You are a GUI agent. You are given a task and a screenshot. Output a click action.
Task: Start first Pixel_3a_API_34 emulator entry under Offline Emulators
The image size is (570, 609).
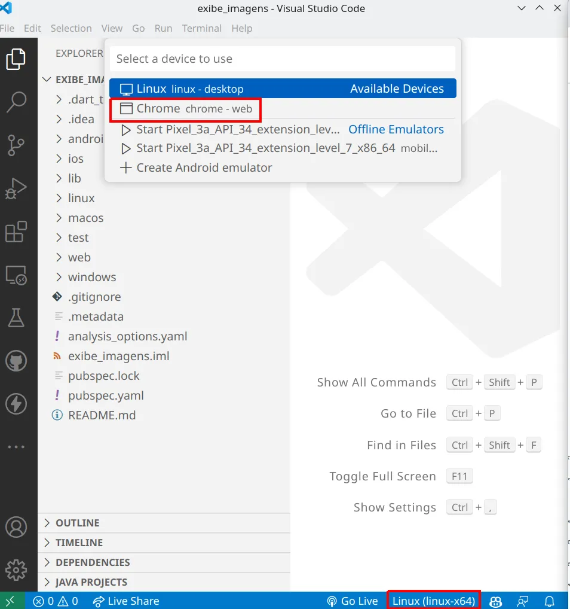point(283,129)
